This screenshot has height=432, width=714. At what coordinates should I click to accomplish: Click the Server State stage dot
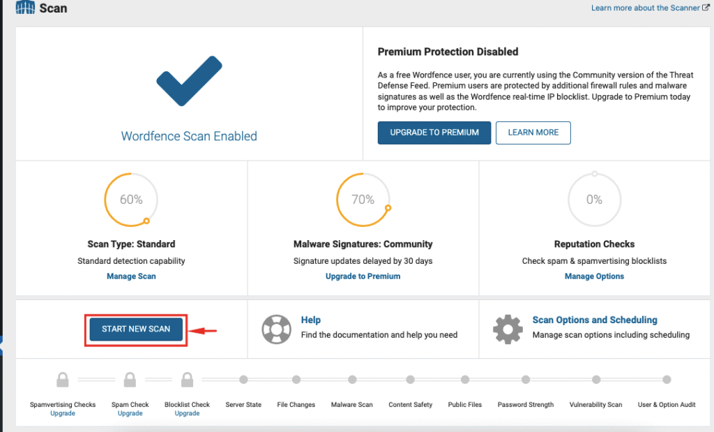pyautogui.click(x=243, y=380)
